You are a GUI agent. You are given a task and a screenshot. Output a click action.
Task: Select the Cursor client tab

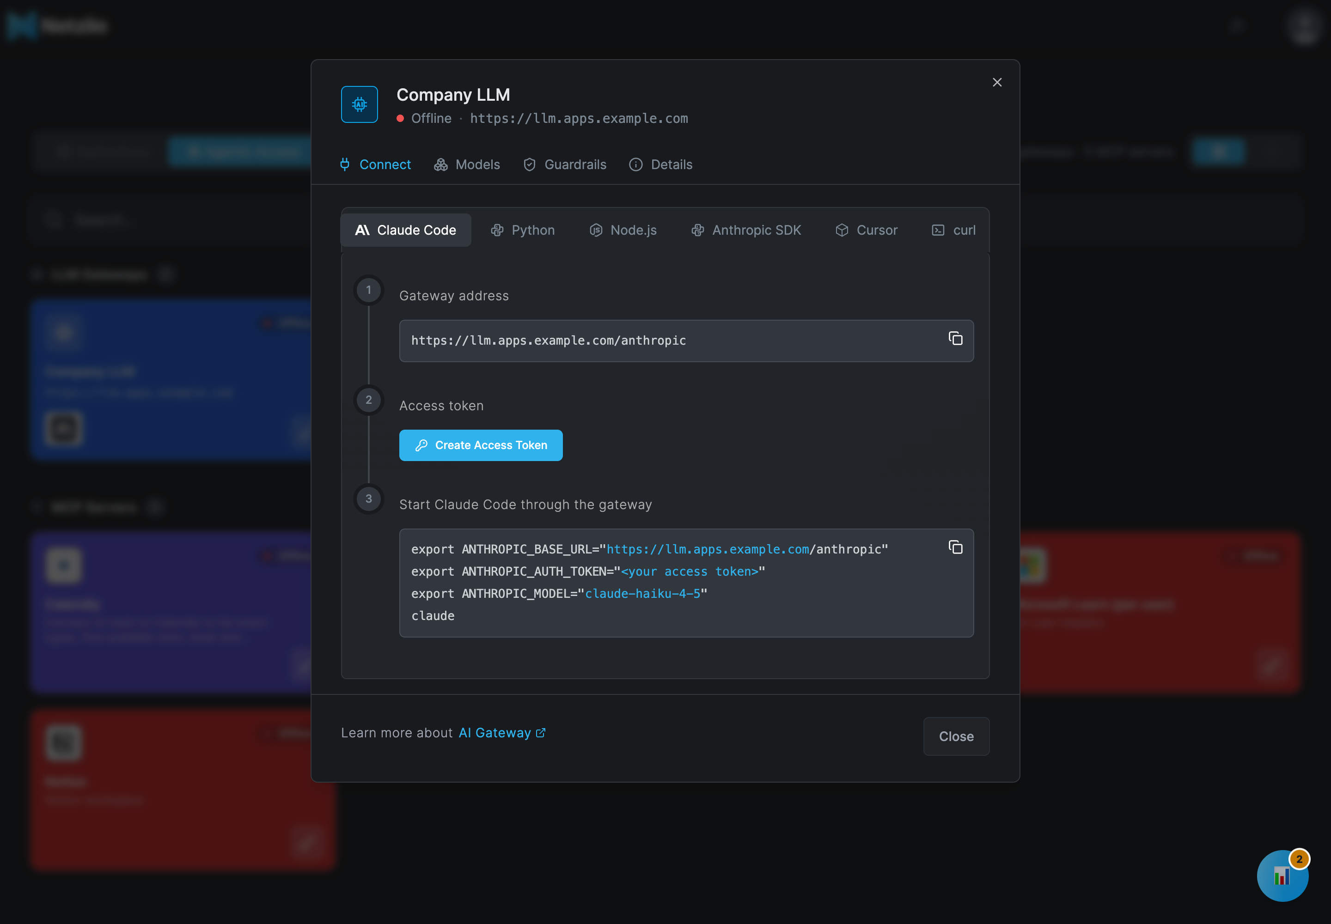[x=866, y=230]
